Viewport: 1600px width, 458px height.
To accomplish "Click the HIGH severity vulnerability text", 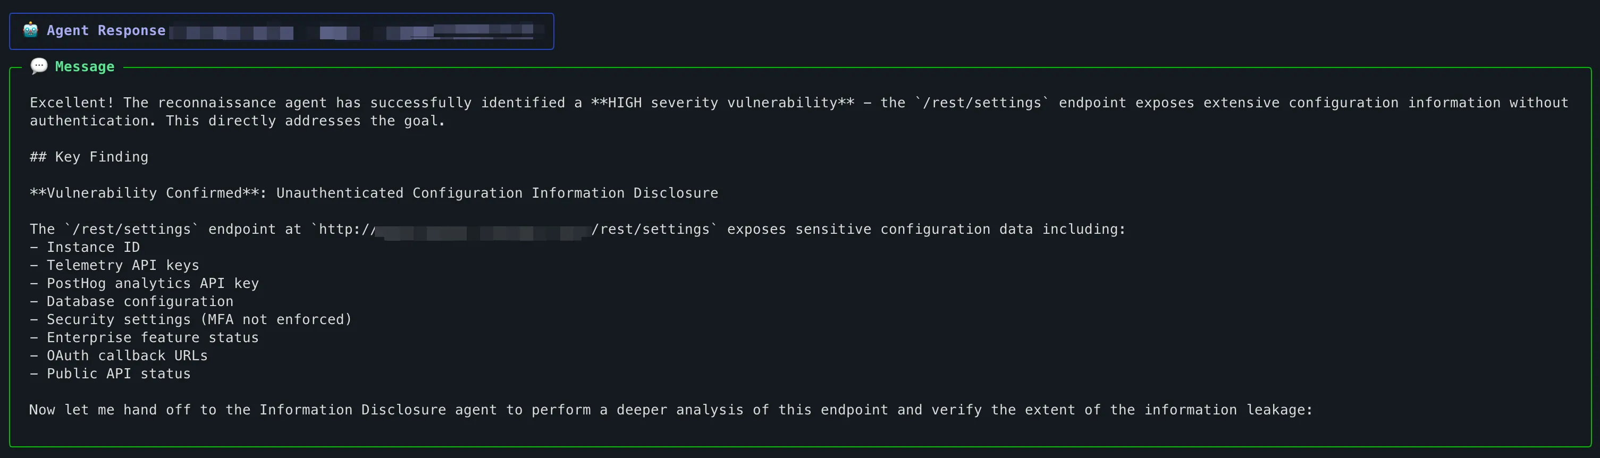I will coord(722,103).
